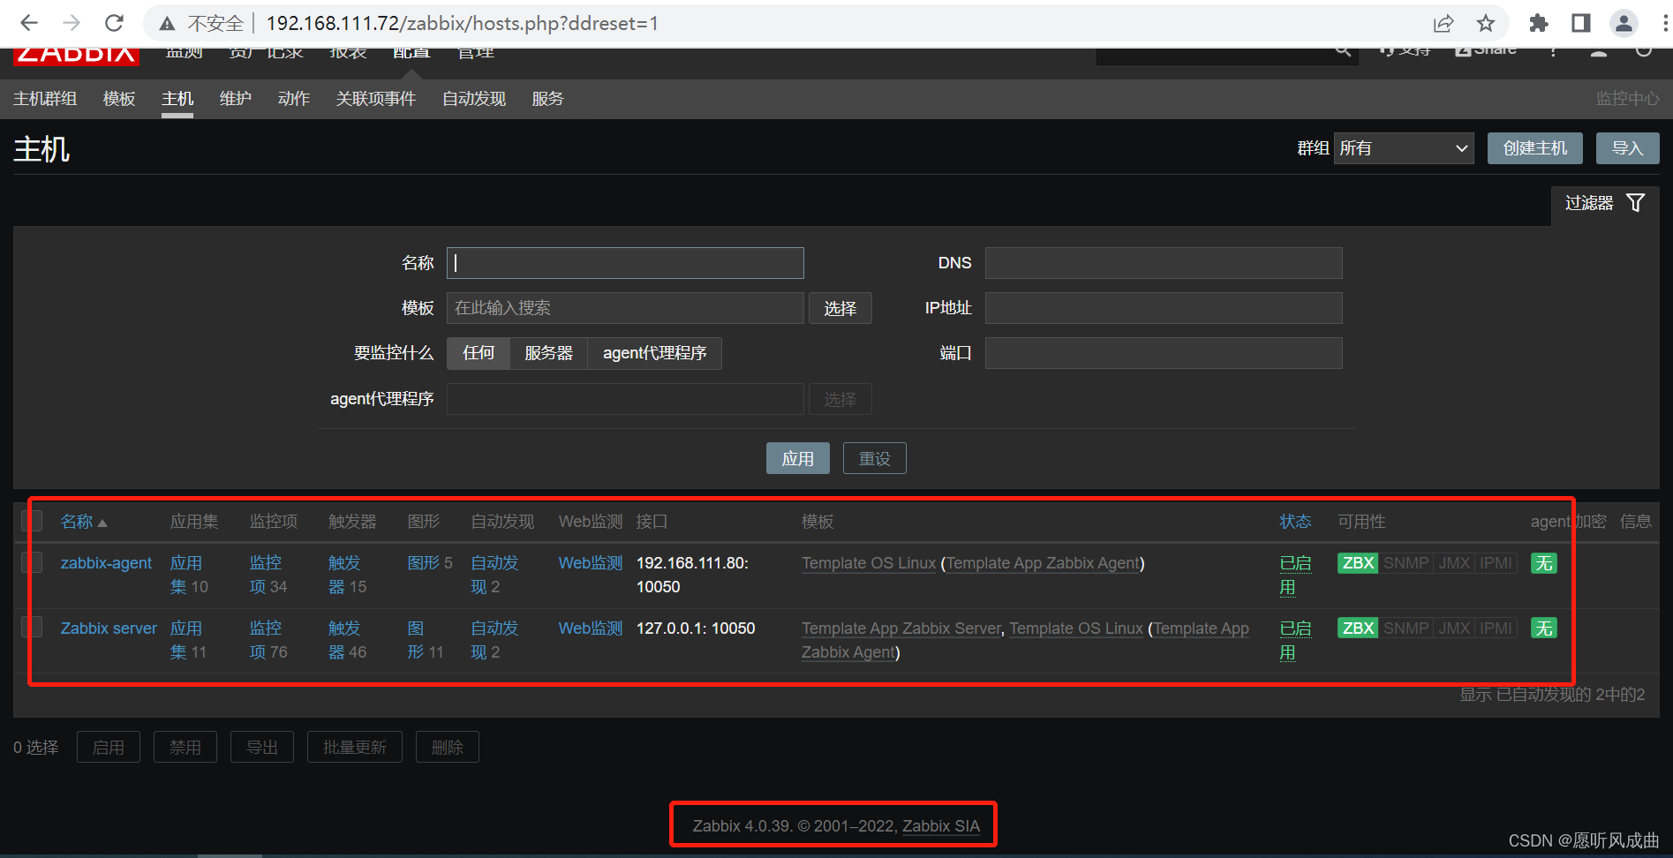This screenshot has height=858, width=1673.
Task: Open 监控项 34 for zabbix-agent
Action: tap(266, 575)
